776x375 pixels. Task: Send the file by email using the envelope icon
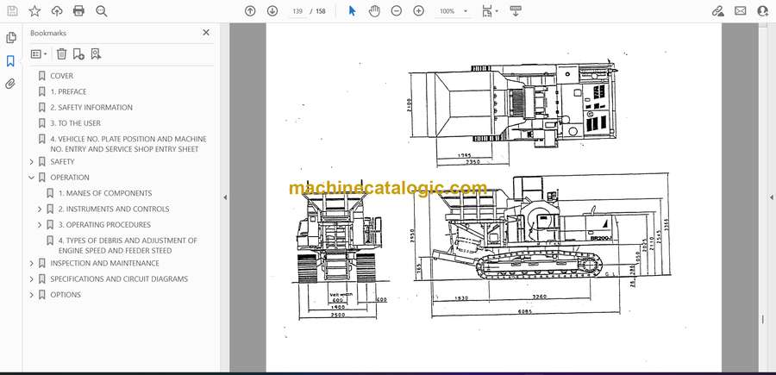point(741,11)
